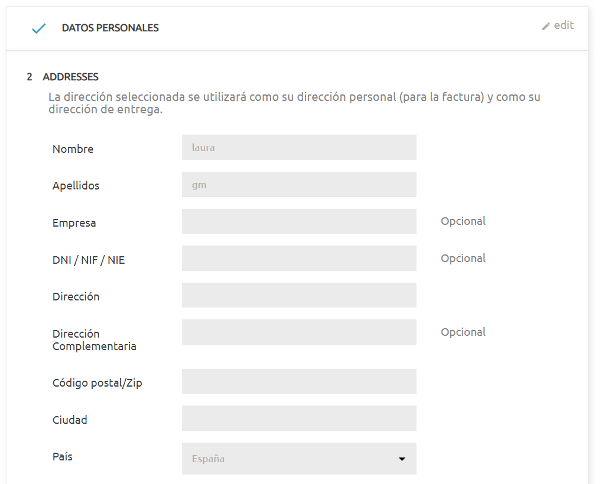
Task: Select the Ciudad text field
Action: pyautogui.click(x=299, y=418)
